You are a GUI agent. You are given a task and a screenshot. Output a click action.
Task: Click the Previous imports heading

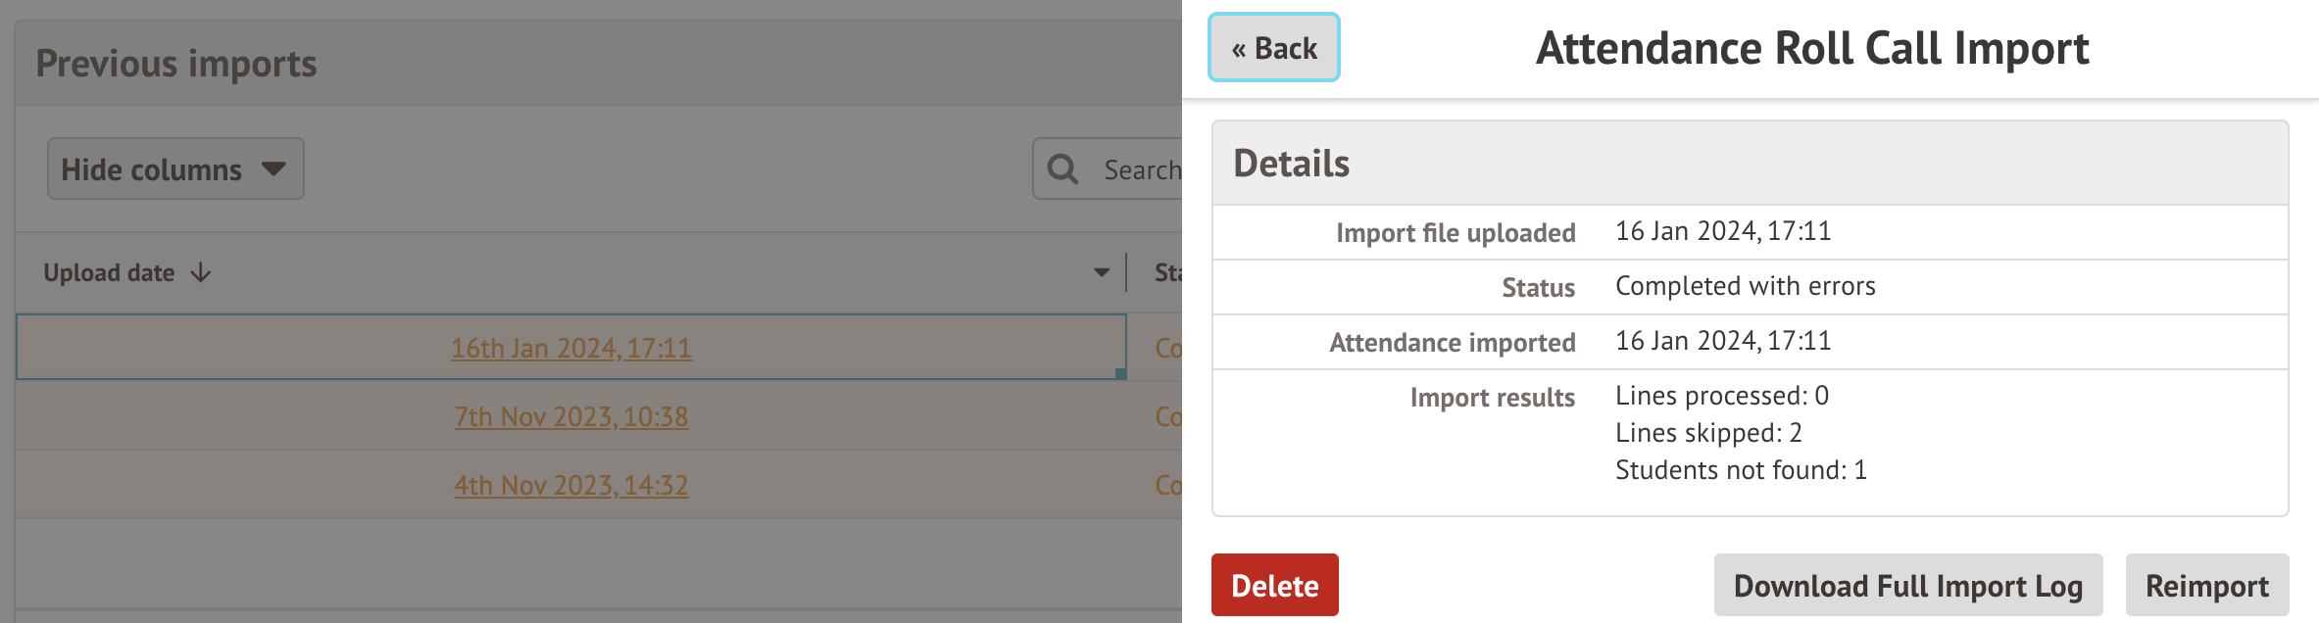point(176,64)
